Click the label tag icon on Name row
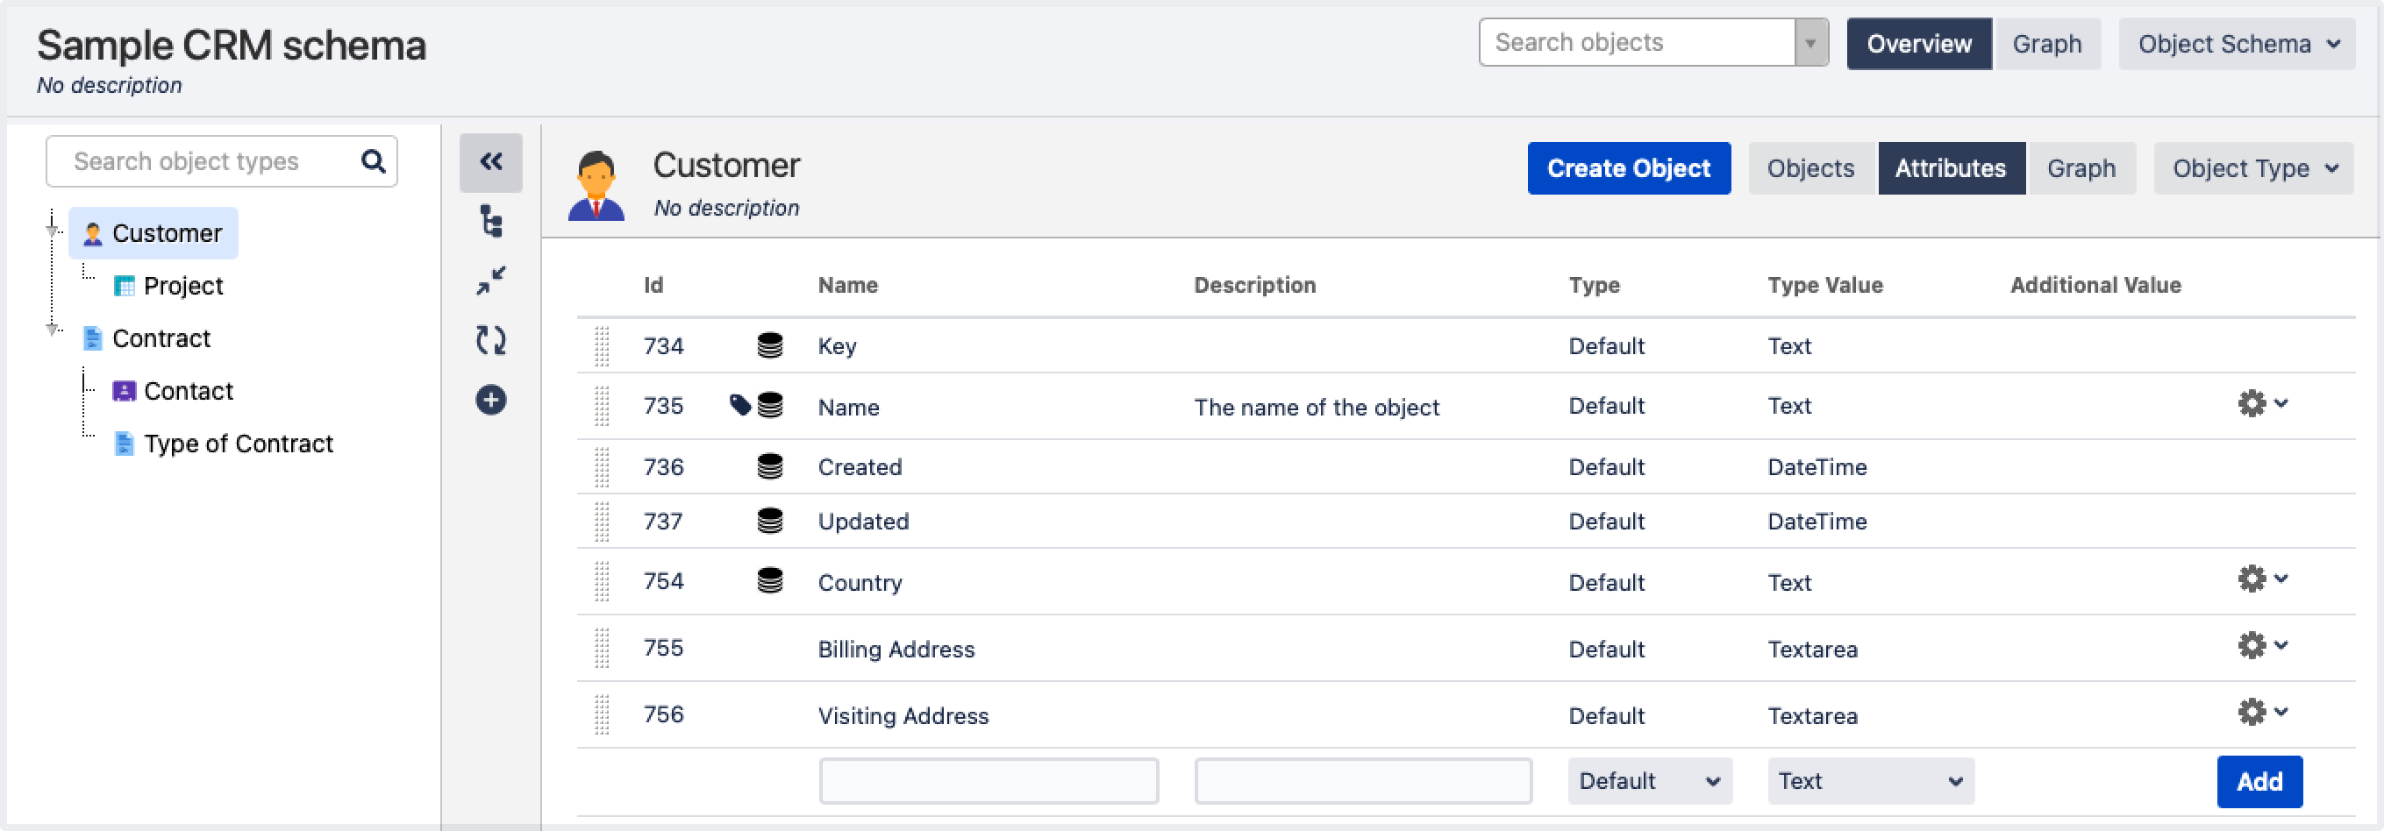The image size is (2384, 831). pos(739,404)
